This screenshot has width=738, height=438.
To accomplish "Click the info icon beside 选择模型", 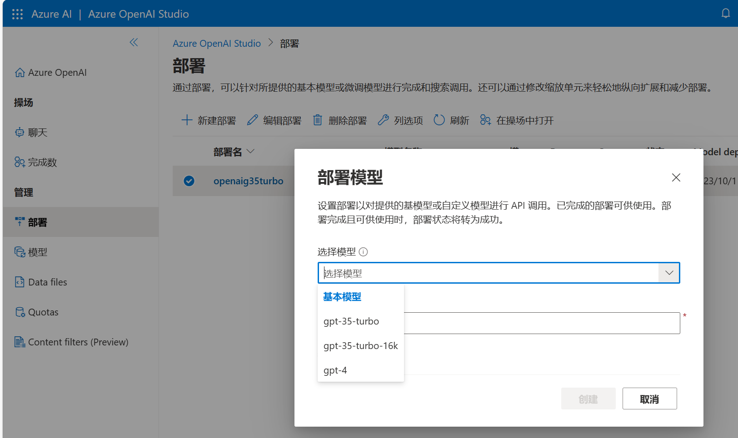I will click(x=363, y=251).
